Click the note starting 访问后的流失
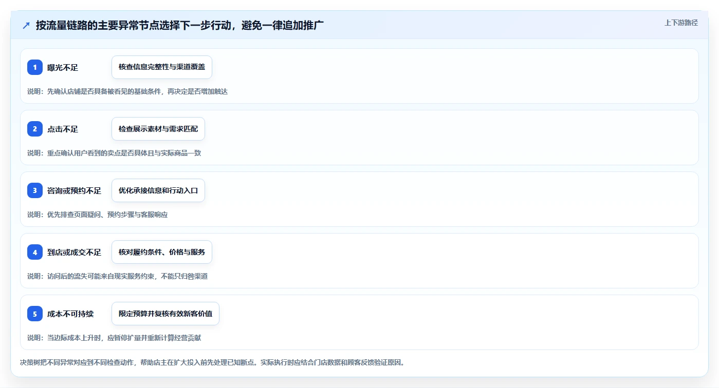Image resolution: width=719 pixels, height=388 pixels. tap(118, 276)
